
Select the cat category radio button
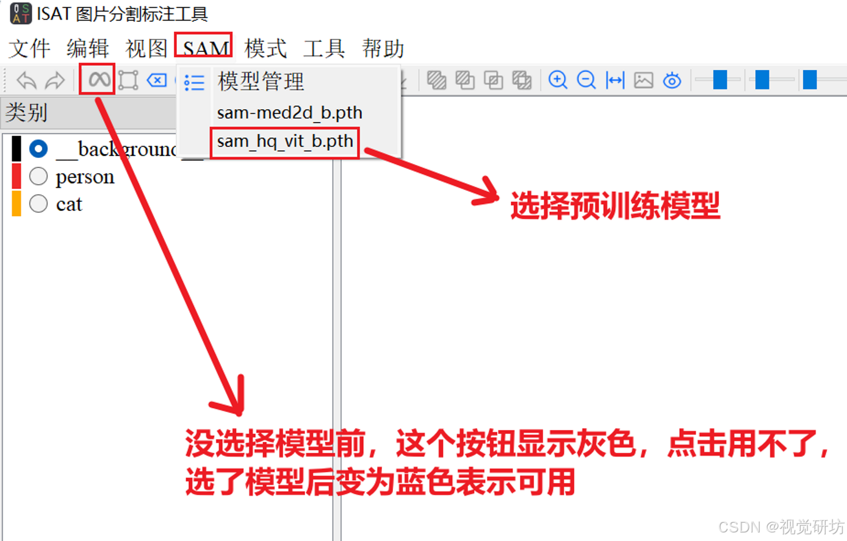coord(38,203)
